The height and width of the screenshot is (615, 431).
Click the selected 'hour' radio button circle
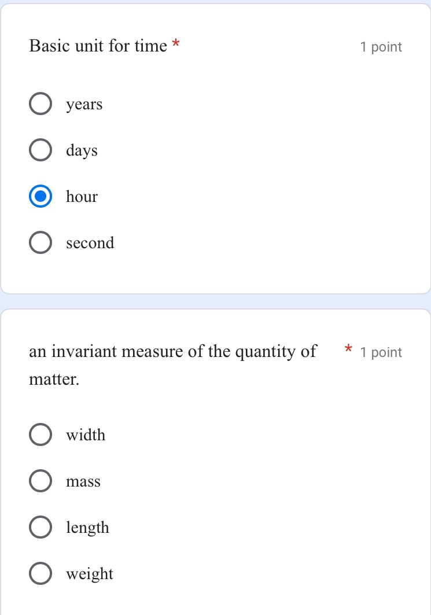point(40,197)
